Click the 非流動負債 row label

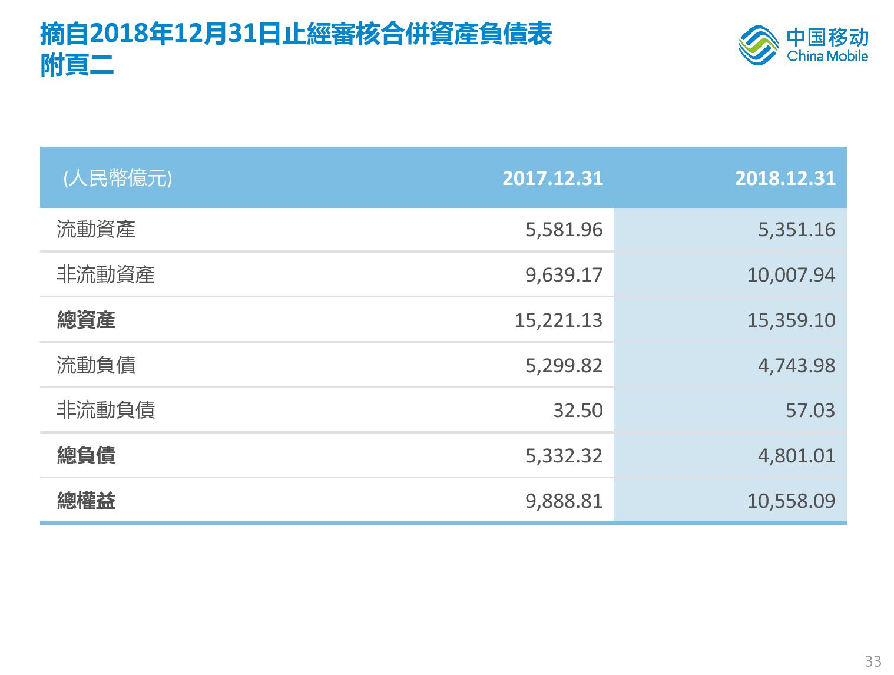click(x=106, y=410)
